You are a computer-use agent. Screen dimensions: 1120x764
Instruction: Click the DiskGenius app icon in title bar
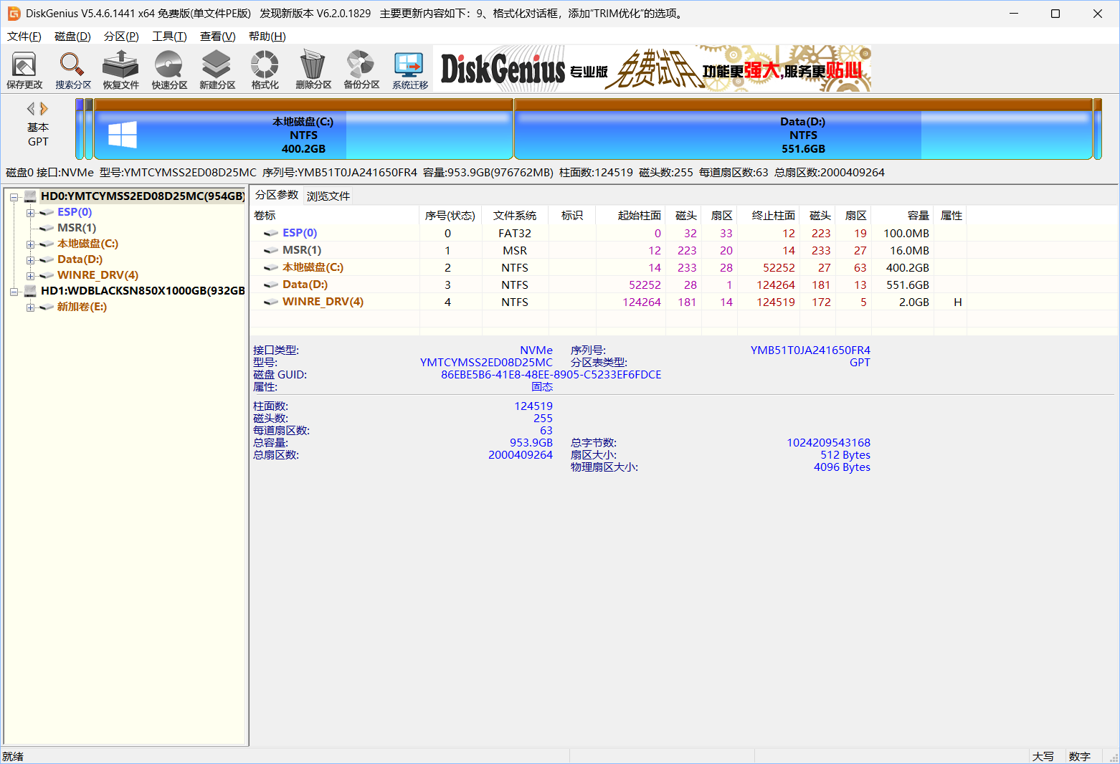click(14, 14)
